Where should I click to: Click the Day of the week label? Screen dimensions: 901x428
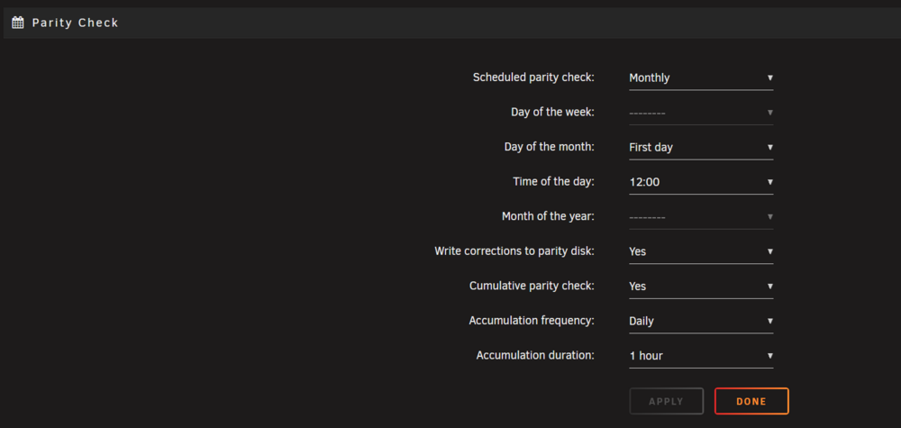[552, 112]
